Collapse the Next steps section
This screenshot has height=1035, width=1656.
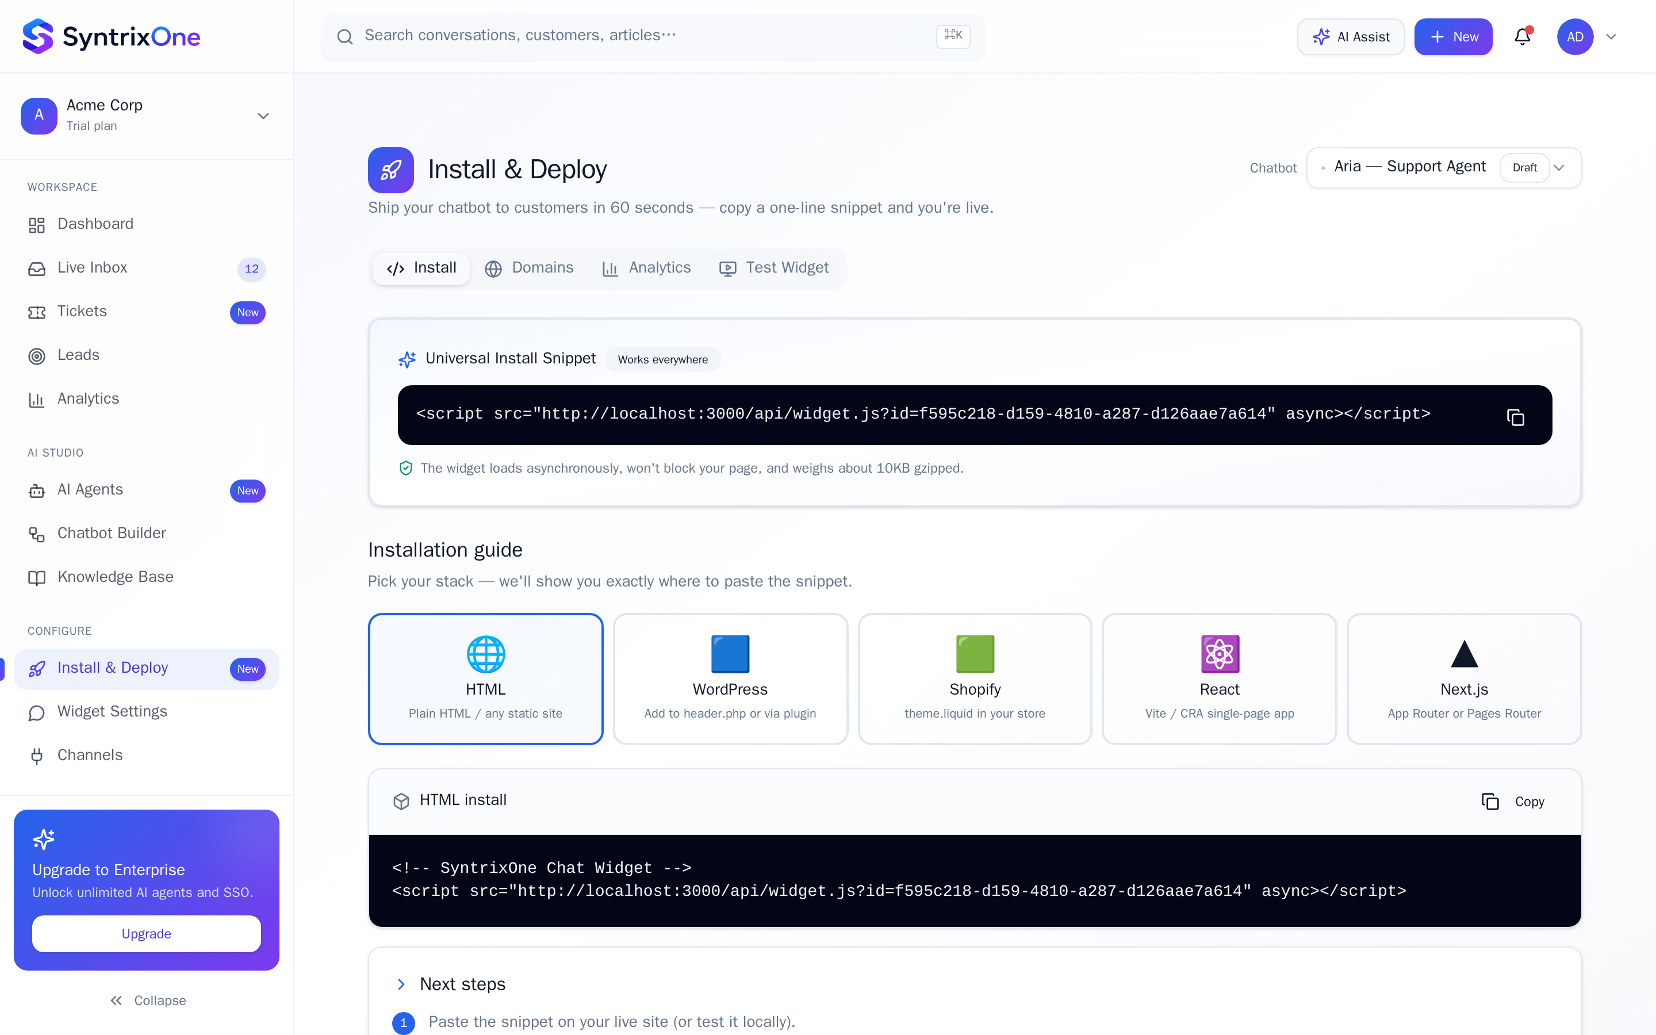click(401, 984)
